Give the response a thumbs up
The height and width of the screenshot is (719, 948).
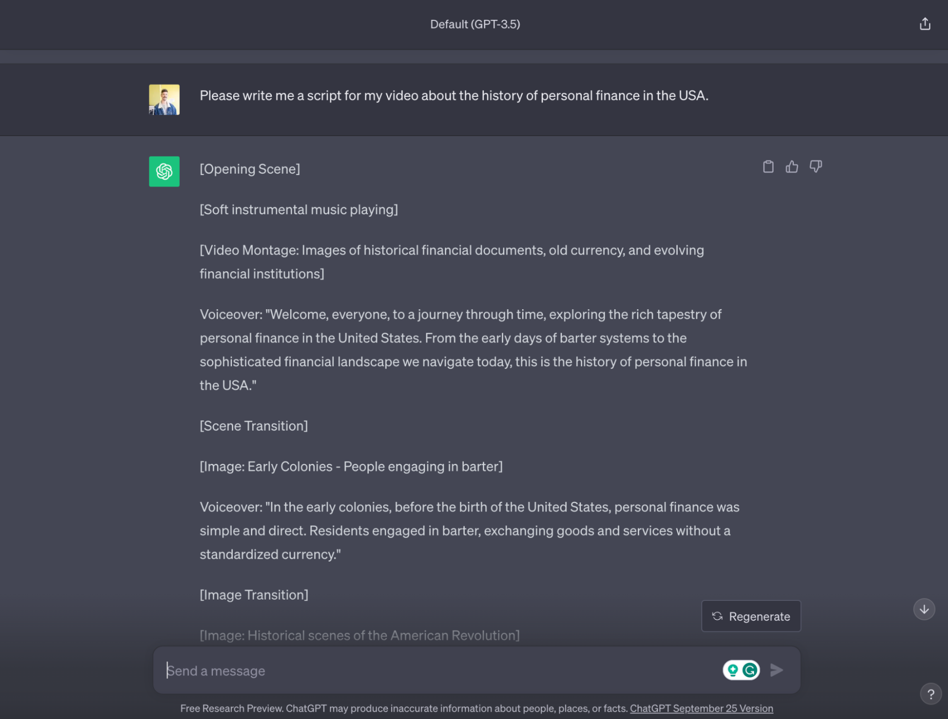(792, 166)
